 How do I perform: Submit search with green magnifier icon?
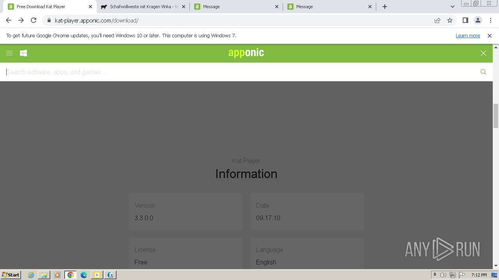point(483,72)
